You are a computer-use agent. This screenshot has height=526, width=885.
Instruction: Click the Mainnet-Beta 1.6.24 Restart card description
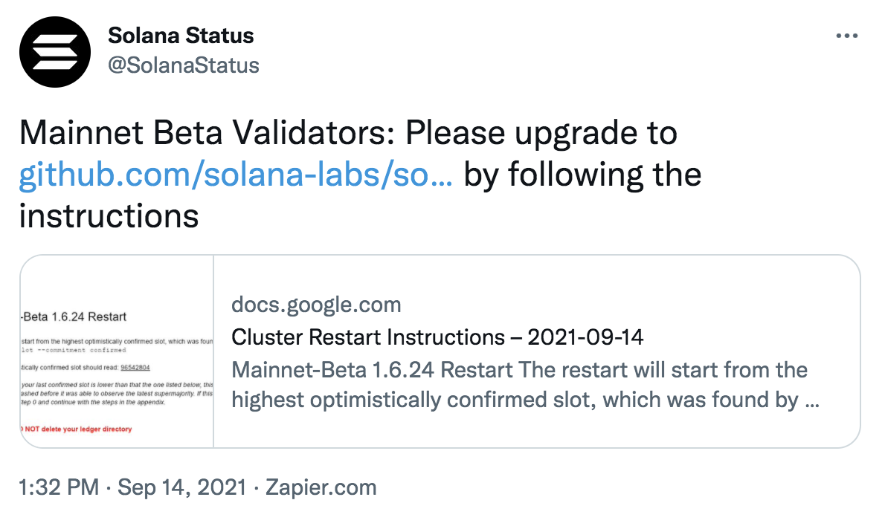(525, 385)
